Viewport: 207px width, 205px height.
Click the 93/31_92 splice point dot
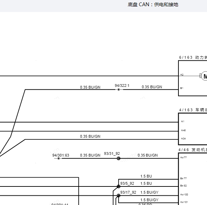[119, 158]
